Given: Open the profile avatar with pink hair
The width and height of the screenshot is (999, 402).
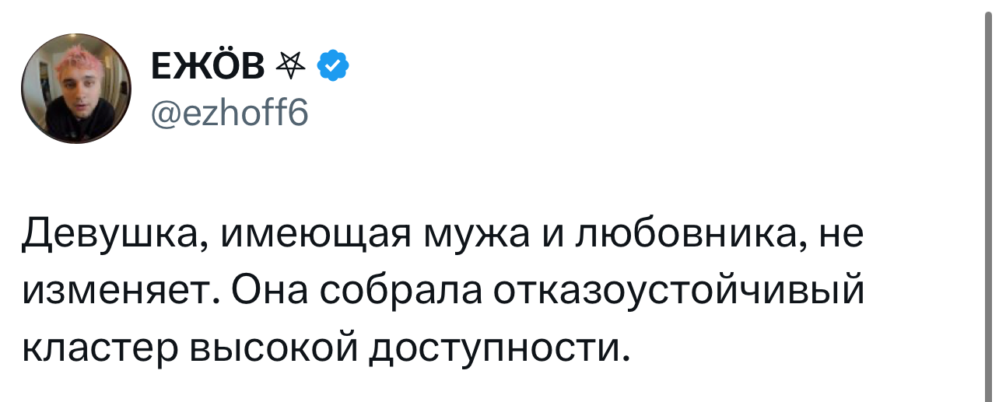Looking at the screenshot, I should (x=75, y=89).
